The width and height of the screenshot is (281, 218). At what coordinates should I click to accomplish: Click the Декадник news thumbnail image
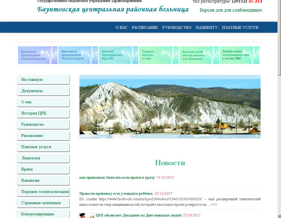coord(87,215)
